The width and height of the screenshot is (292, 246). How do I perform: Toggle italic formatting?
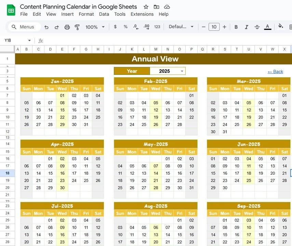point(247,27)
